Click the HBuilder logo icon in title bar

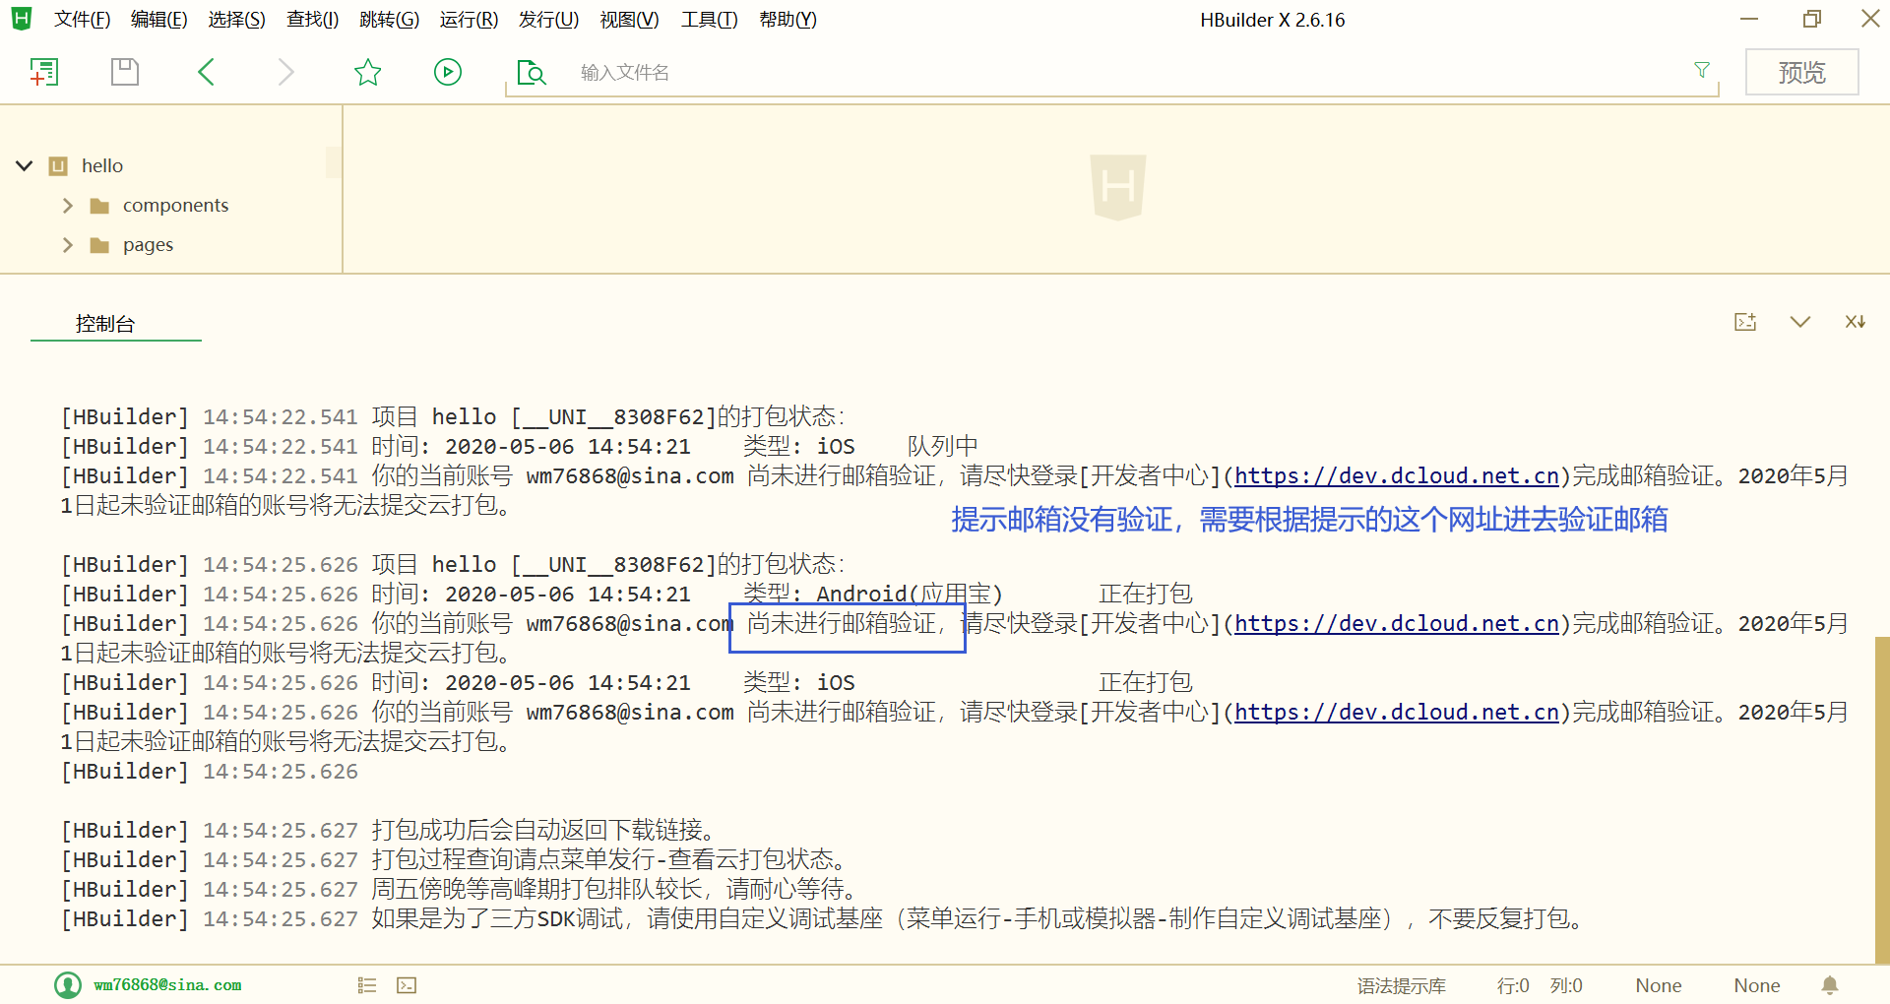tap(21, 19)
